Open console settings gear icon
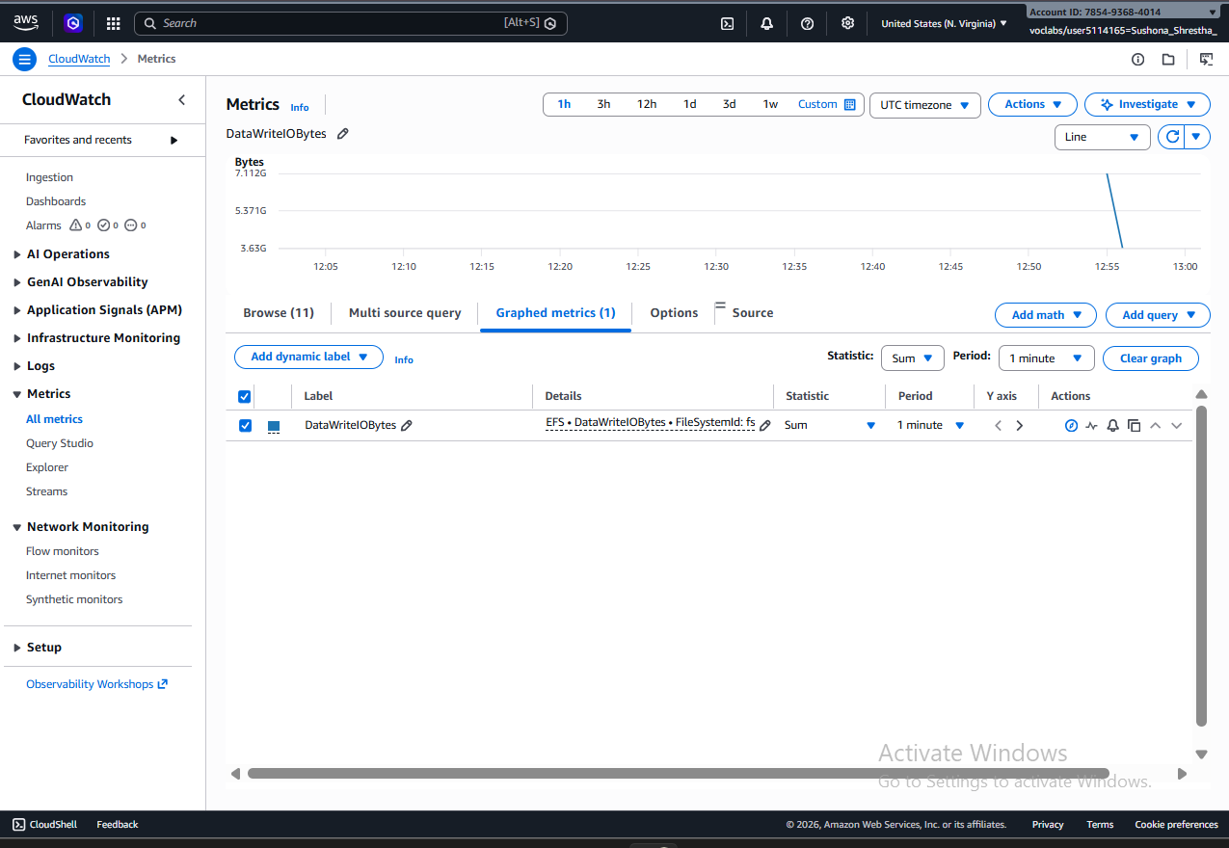The width and height of the screenshot is (1229, 848). point(847,23)
